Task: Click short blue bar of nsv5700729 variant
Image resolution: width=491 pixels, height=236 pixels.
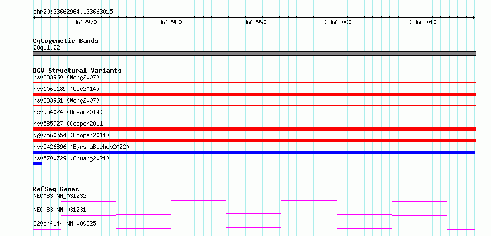Action: click(x=38, y=164)
